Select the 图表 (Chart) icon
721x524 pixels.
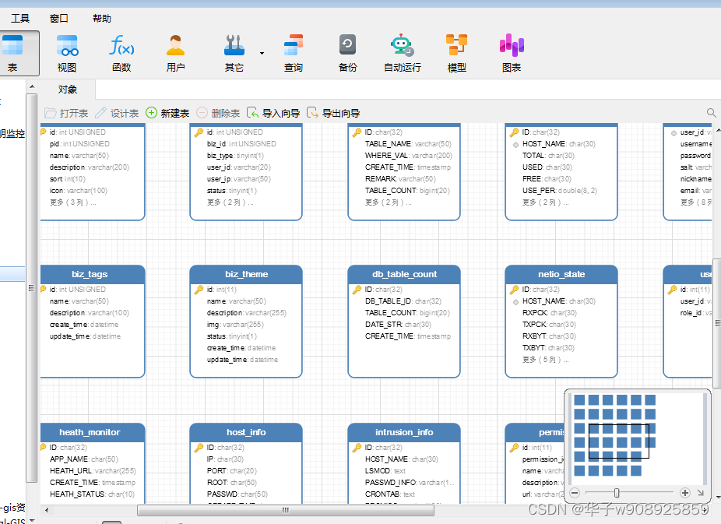click(512, 51)
